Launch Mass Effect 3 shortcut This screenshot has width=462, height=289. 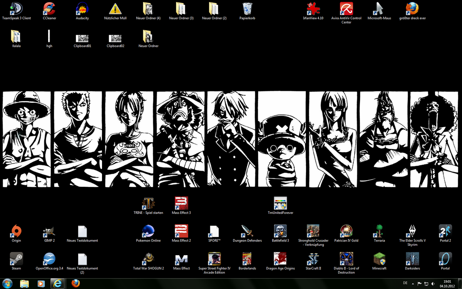click(x=181, y=205)
